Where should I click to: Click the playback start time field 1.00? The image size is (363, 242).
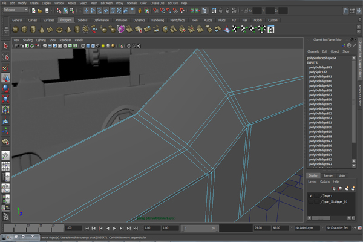point(170,228)
